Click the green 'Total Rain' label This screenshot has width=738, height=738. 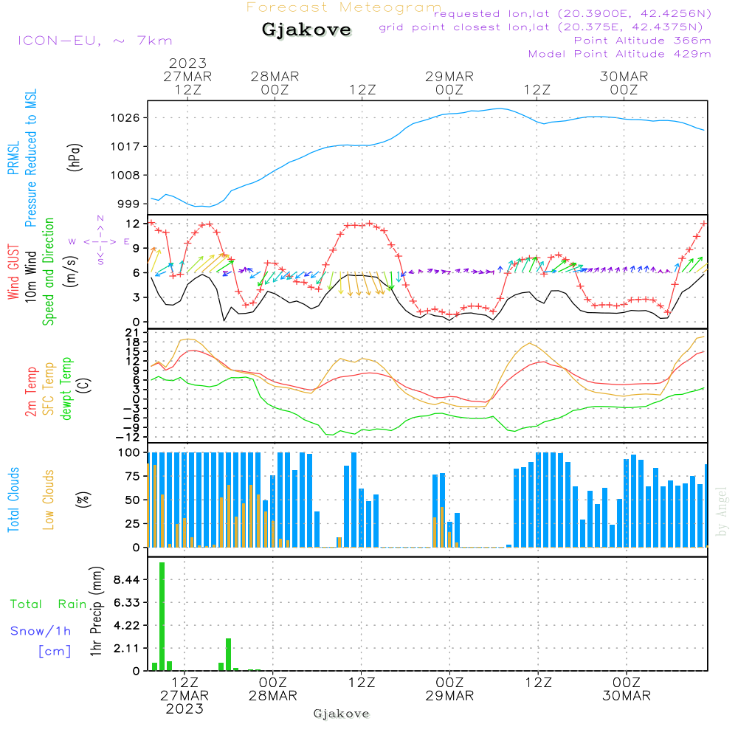49,604
